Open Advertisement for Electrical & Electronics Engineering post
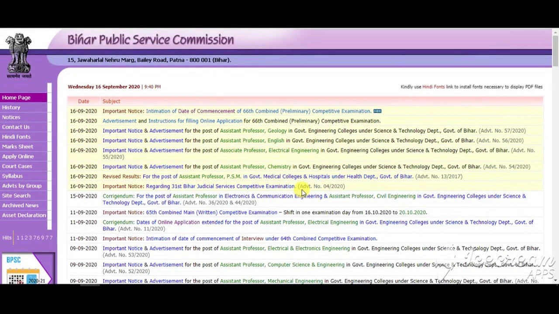This screenshot has height=314, width=559. (166, 249)
